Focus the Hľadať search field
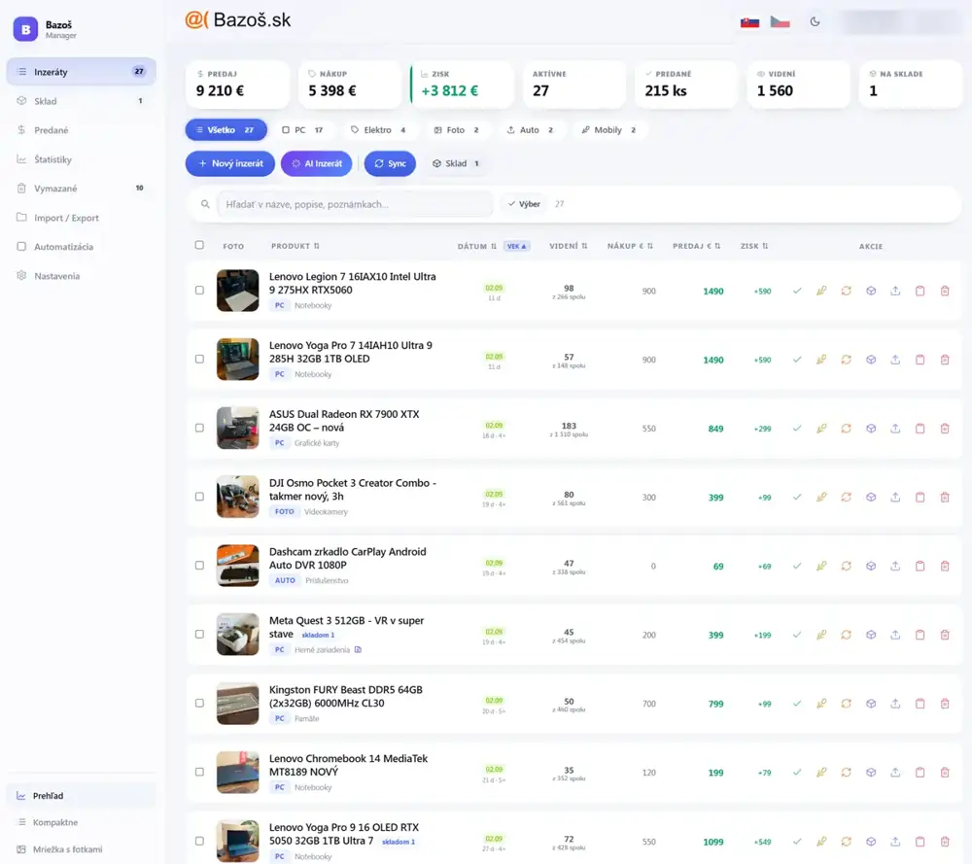 point(355,204)
